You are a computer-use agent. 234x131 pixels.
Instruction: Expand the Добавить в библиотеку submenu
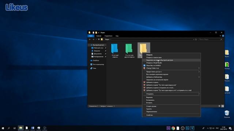(171, 77)
